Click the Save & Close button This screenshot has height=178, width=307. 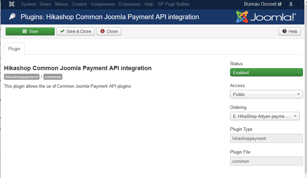click(76, 31)
